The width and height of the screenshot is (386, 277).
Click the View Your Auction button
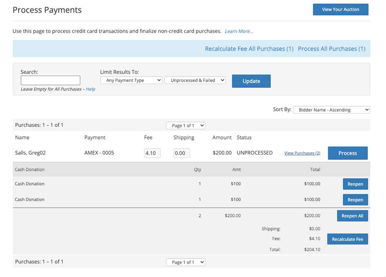[x=340, y=10]
